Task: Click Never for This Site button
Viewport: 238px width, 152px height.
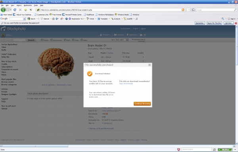Action: click(x=214, y=23)
